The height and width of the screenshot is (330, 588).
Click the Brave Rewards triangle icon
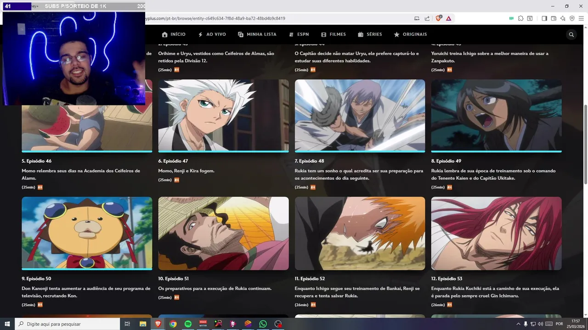(448, 18)
